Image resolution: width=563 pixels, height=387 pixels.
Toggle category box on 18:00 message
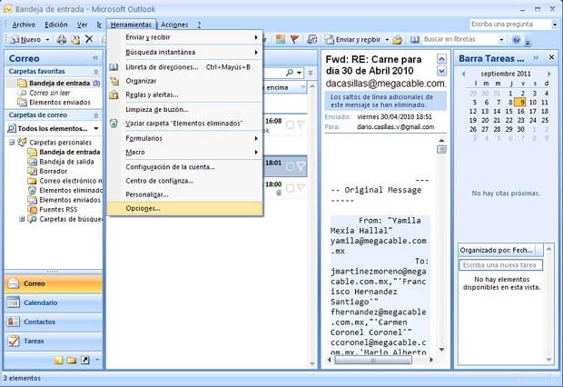click(x=290, y=188)
